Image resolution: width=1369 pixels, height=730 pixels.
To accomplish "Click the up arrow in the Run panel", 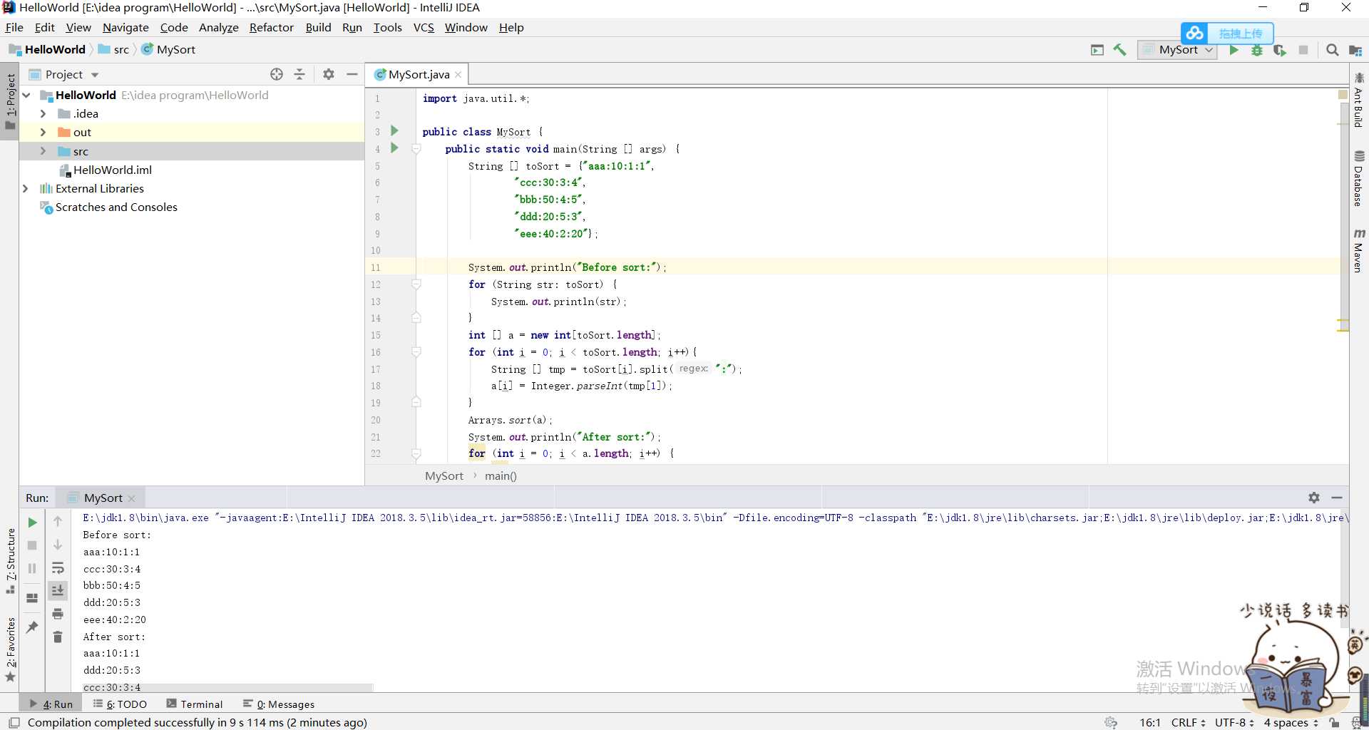I will (x=58, y=521).
